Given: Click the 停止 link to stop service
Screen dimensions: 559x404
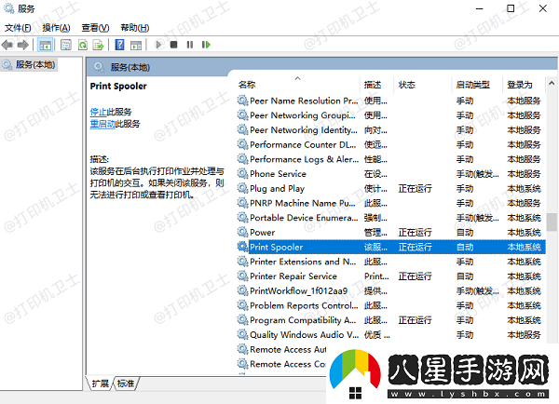Looking at the screenshot, I should coord(98,112).
